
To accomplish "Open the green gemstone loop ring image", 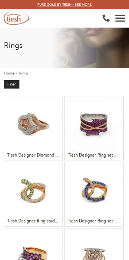I will click(33, 190).
